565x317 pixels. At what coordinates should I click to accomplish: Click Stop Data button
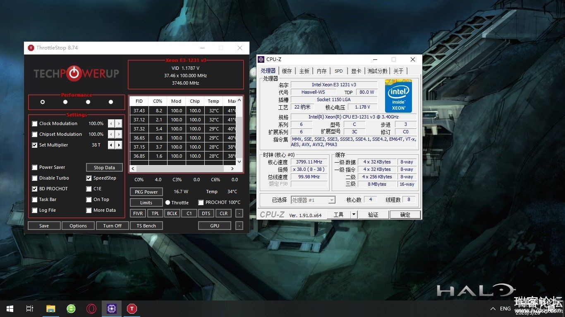[104, 168]
